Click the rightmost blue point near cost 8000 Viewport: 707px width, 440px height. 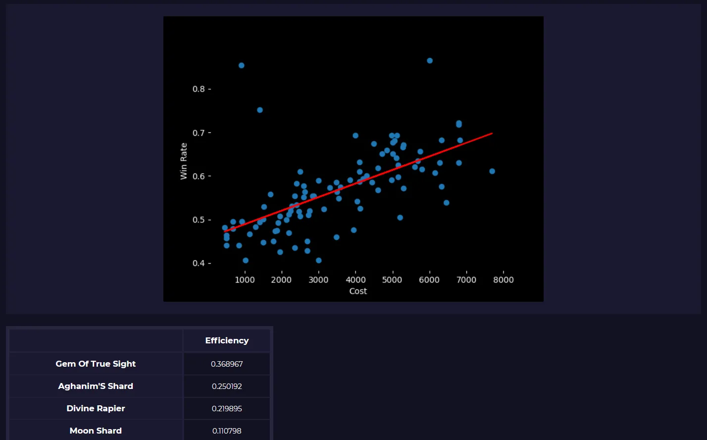click(x=492, y=171)
